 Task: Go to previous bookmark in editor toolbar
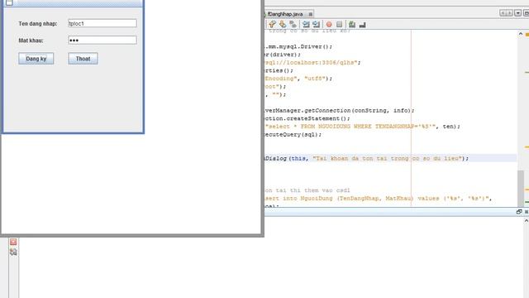(272, 24)
